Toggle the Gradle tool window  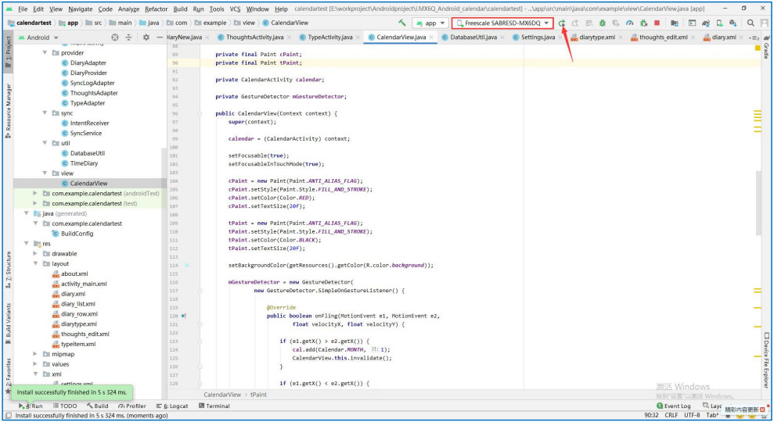pyautogui.click(x=766, y=47)
